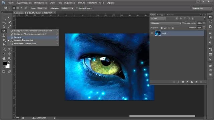
Task: Open the Изображение menu
Action: point(41,3)
